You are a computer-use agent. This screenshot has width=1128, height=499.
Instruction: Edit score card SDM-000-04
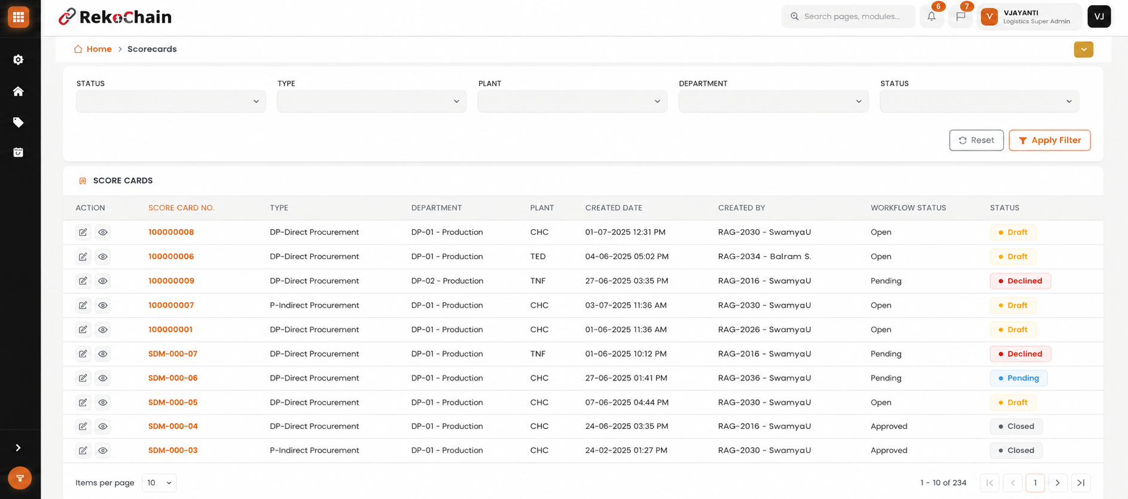(x=83, y=427)
